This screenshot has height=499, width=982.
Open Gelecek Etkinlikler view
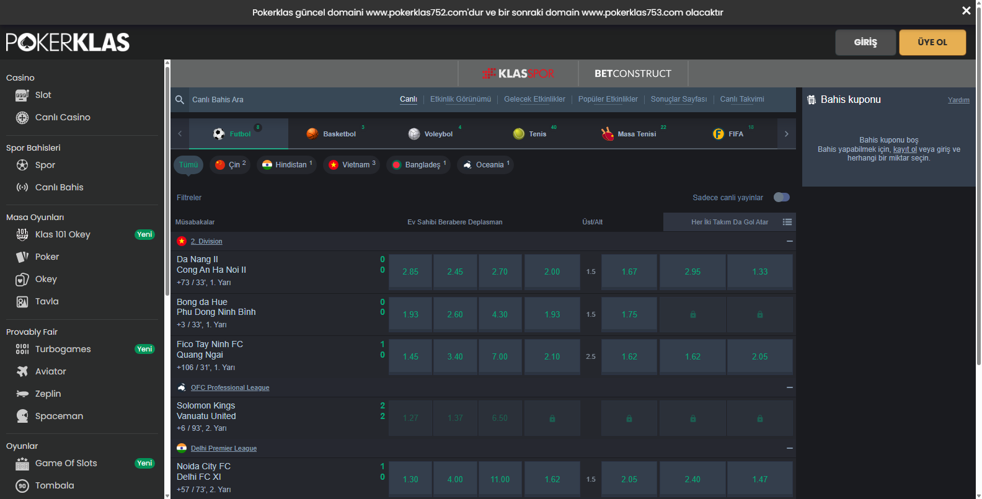(x=534, y=99)
